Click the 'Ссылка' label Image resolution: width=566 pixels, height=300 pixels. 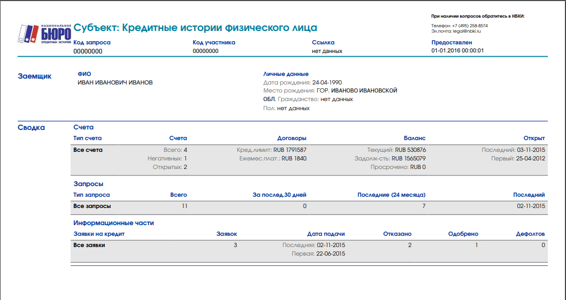pos(323,42)
